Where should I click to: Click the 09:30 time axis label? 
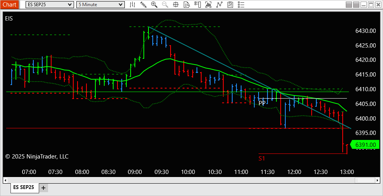click(161, 172)
